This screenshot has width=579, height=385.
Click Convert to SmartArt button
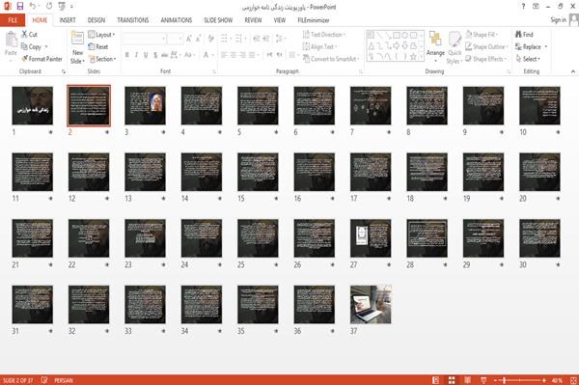pos(330,59)
